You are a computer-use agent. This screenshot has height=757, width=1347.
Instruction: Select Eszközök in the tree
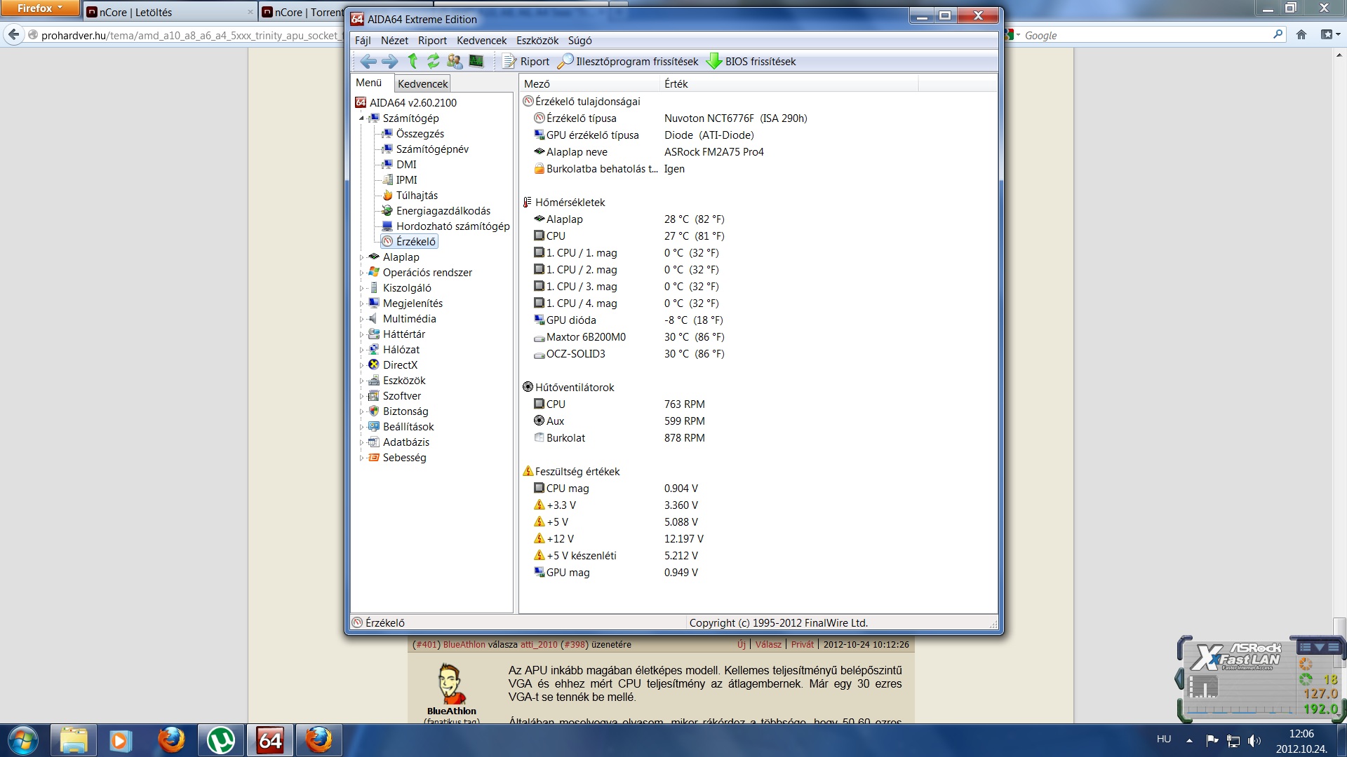[x=404, y=381]
